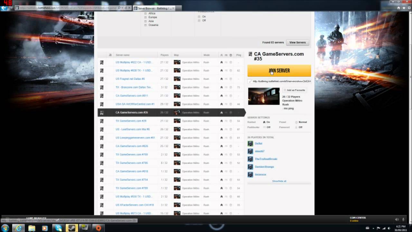Open browser Favorites star icon
This screenshot has height=232, width=412.
403,8
